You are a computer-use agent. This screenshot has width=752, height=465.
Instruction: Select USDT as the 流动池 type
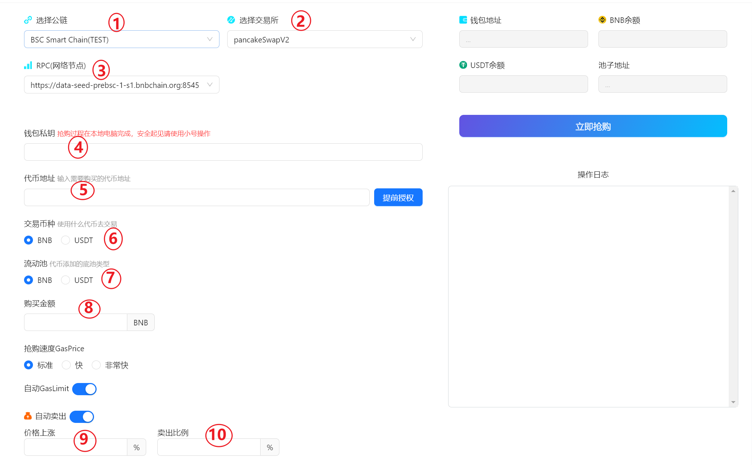point(66,280)
